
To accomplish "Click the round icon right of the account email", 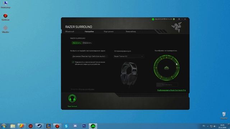I will click(174, 19).
